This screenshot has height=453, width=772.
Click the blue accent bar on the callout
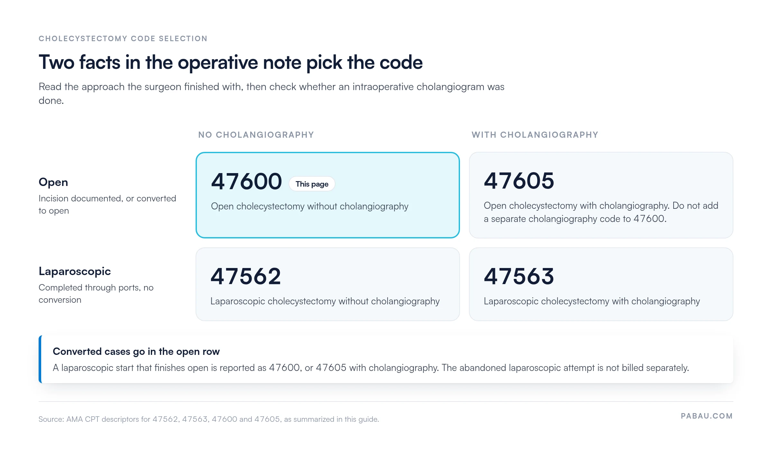(40, 359)
